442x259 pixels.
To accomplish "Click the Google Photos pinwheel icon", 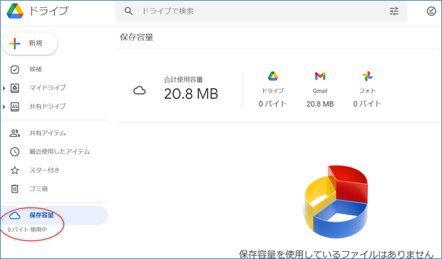I will tap(368, 76).
